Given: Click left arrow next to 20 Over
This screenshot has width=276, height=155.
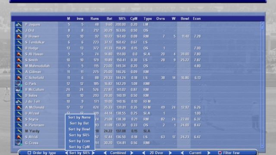Looking at the screenshot, I should coord(144,153).
